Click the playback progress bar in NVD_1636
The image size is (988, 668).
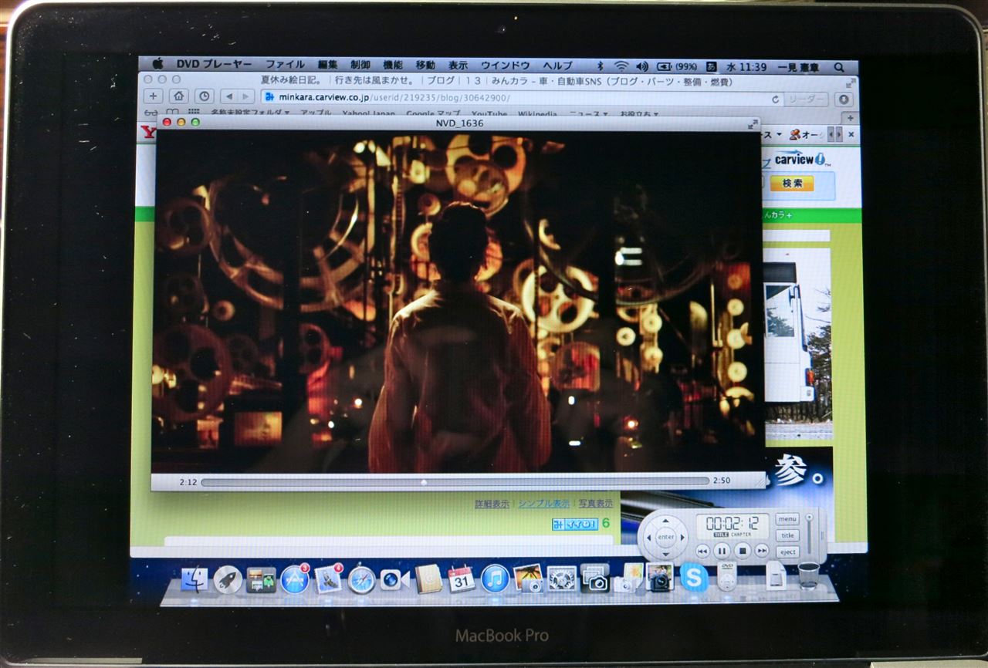point(454,481)
